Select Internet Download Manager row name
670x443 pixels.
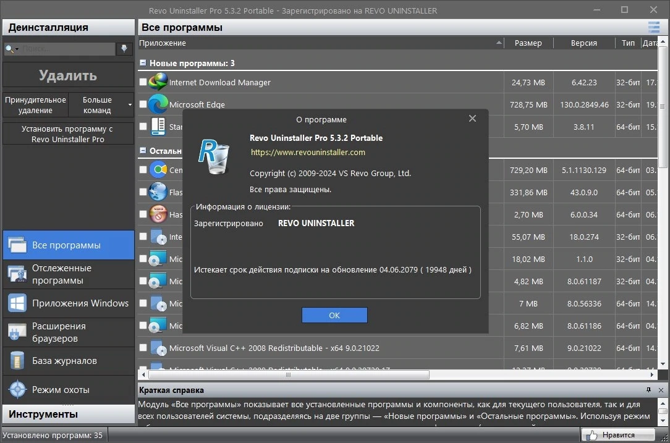tap(219, 82)
